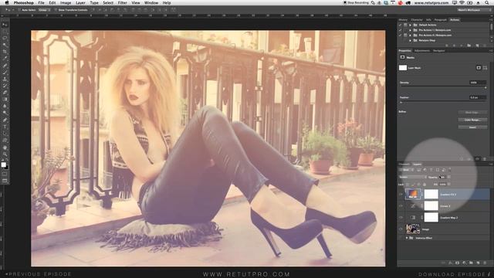Toggle Show Transform Controls checkbox
Image resolution: width=494 pixels, height=278 pixels.
56,10
